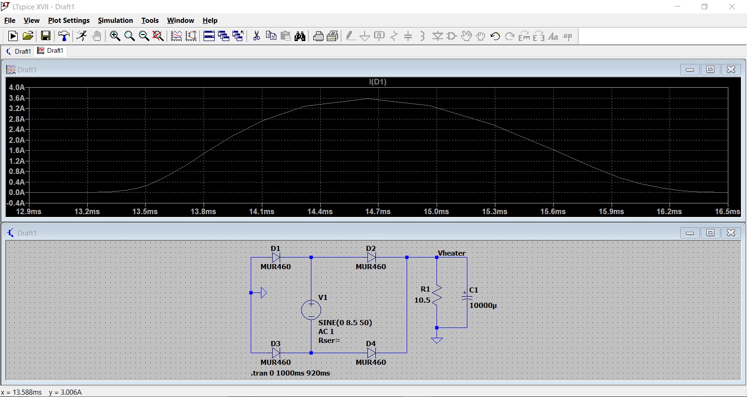Viewport: 747px width, 397px height.
Task: Click the Mirror component icon
Action: [539, 36]
